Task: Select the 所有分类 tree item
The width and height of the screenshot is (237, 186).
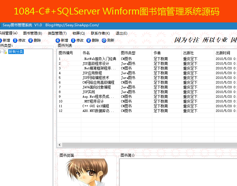Action: [x=16, y=52]
